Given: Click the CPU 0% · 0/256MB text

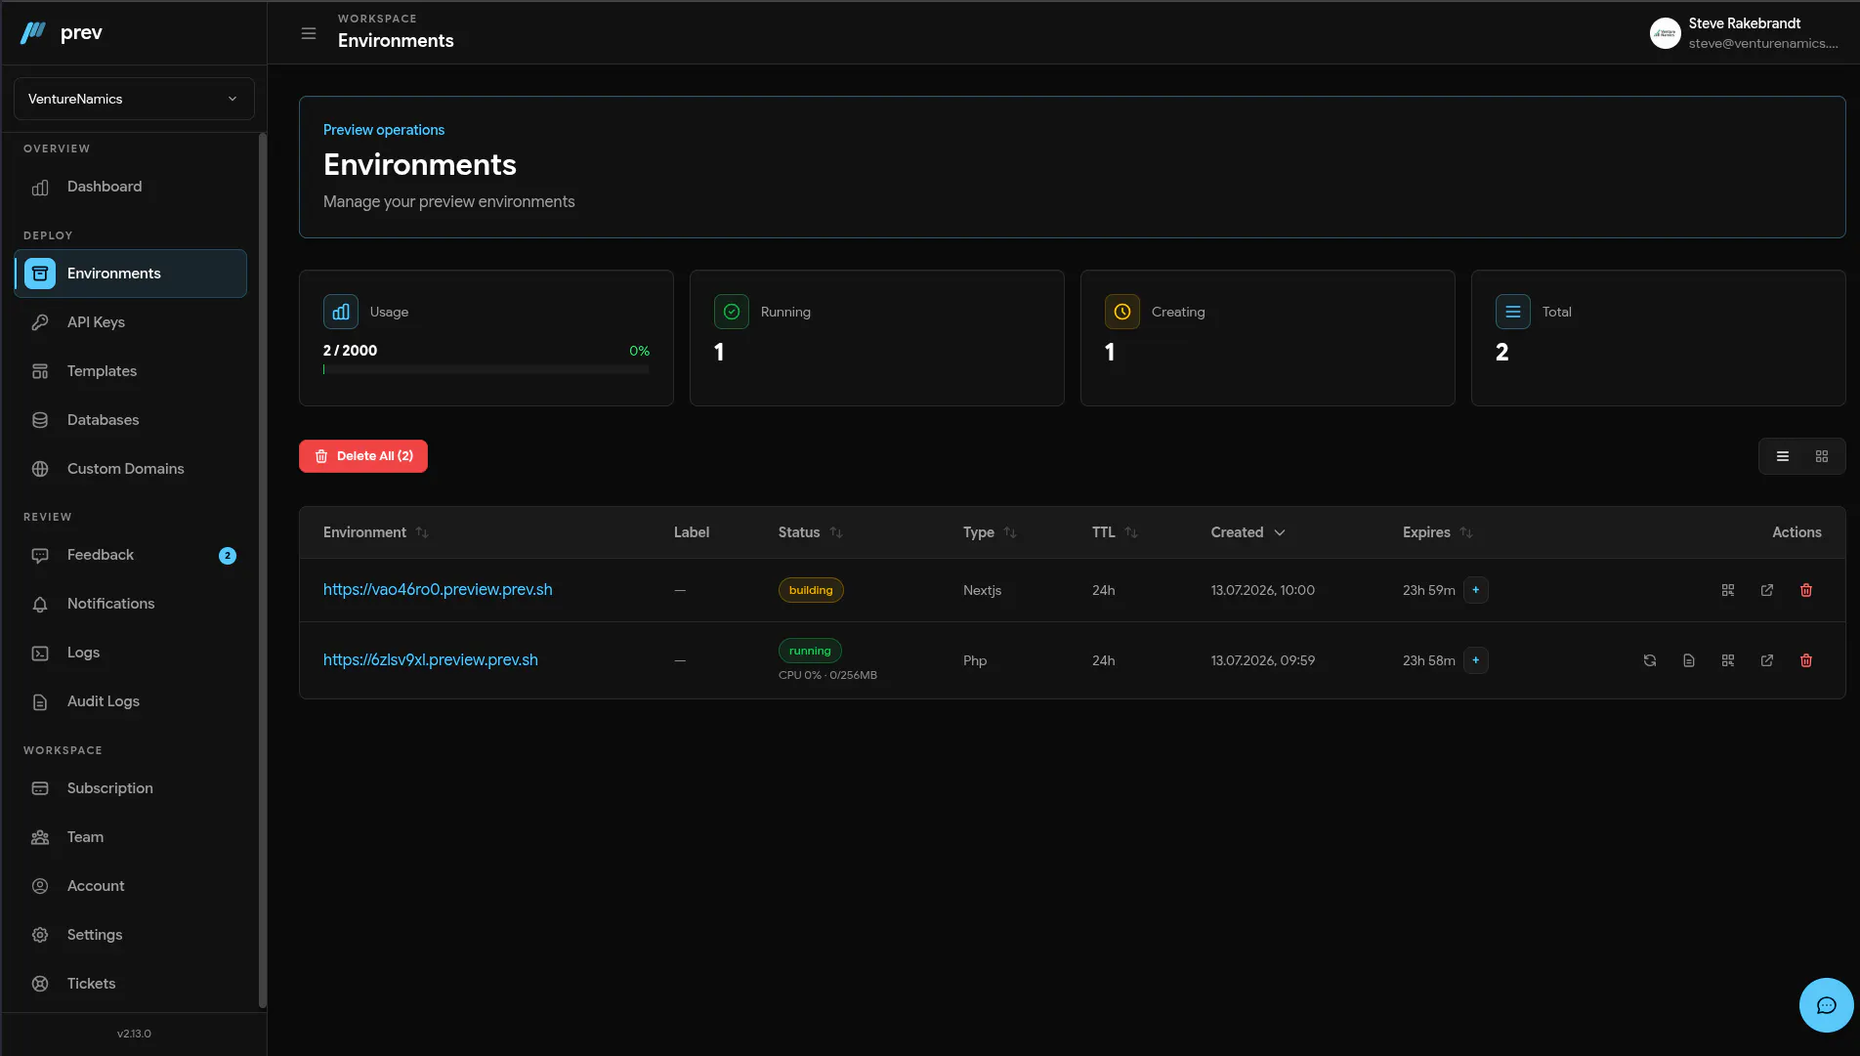Looking at the screenshot, I should pos(827,675).
